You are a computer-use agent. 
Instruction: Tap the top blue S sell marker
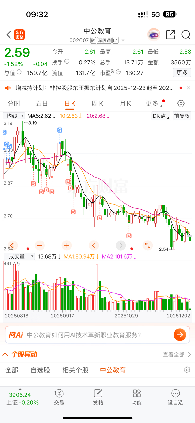tap(60, 130)
